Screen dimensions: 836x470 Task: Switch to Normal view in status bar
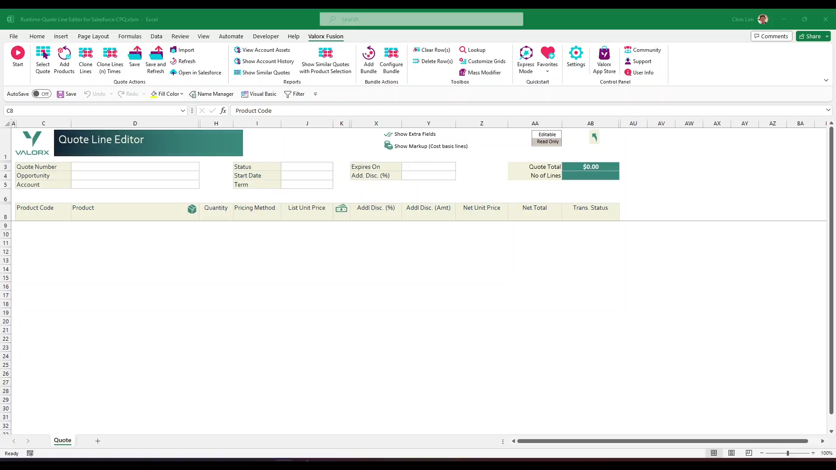pos(714,453)
